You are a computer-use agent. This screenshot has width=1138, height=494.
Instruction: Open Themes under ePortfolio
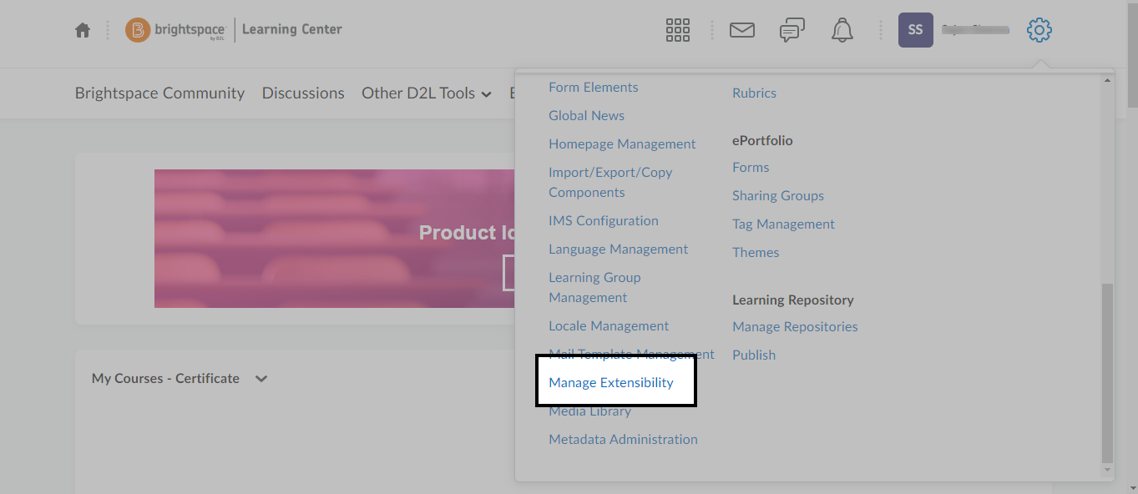(x=755, y=252)
